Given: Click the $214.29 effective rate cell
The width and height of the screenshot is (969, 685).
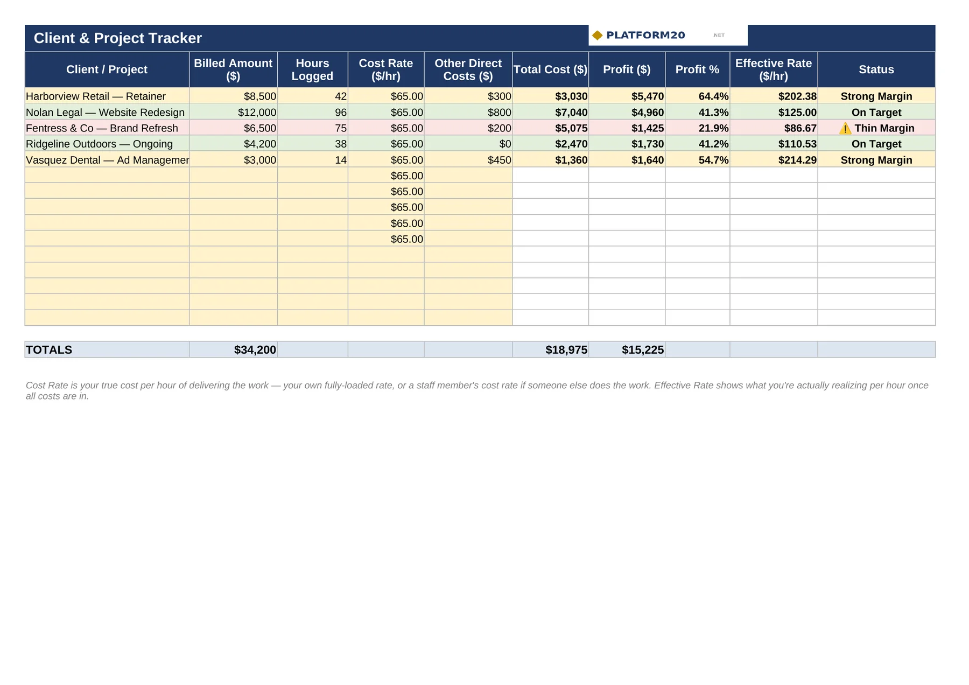Looking at the screenshot, I should click(774, 159).
